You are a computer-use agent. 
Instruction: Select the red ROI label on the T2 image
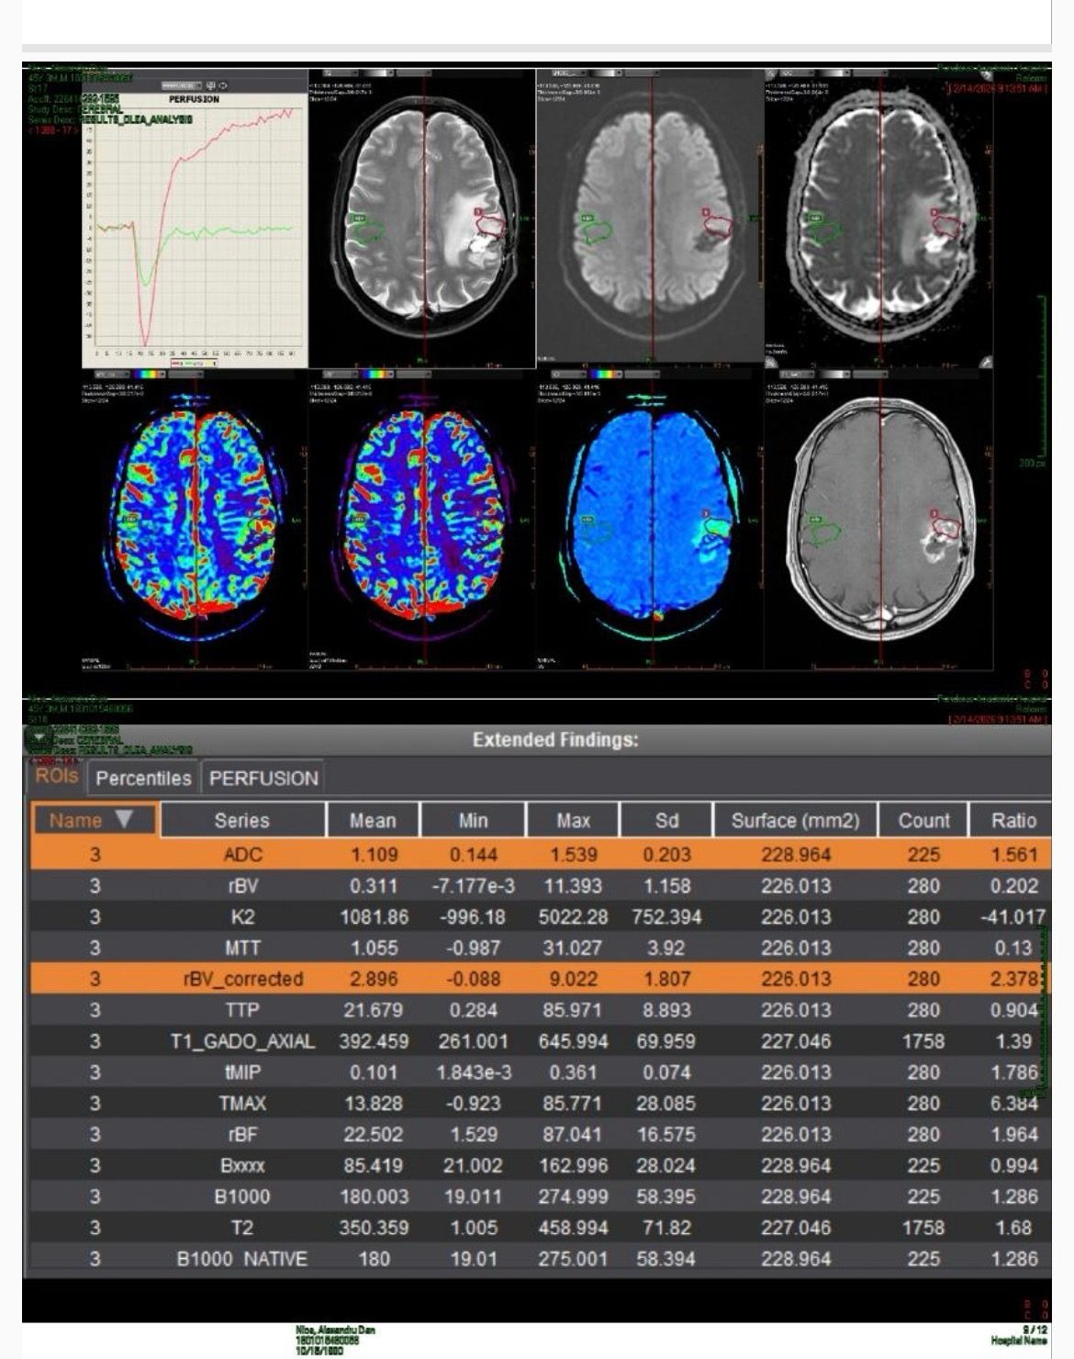coord(478,212)
